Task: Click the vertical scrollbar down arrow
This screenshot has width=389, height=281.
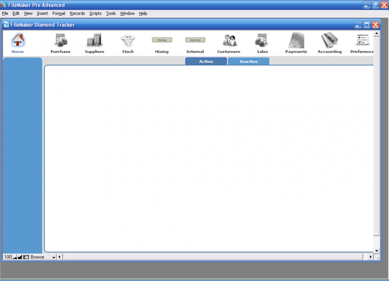Action: pyautogui.click(x=377, y=251)
